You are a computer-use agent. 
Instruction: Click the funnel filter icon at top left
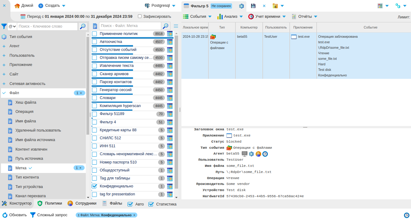[4, 26]
